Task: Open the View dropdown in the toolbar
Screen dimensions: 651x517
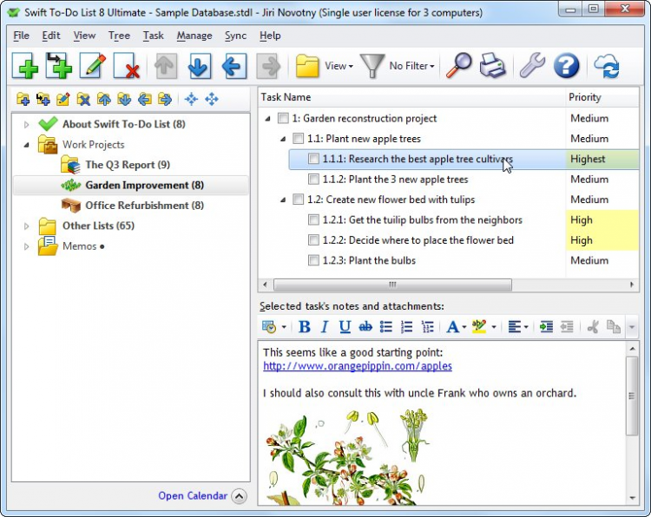Action: [339, 66]
